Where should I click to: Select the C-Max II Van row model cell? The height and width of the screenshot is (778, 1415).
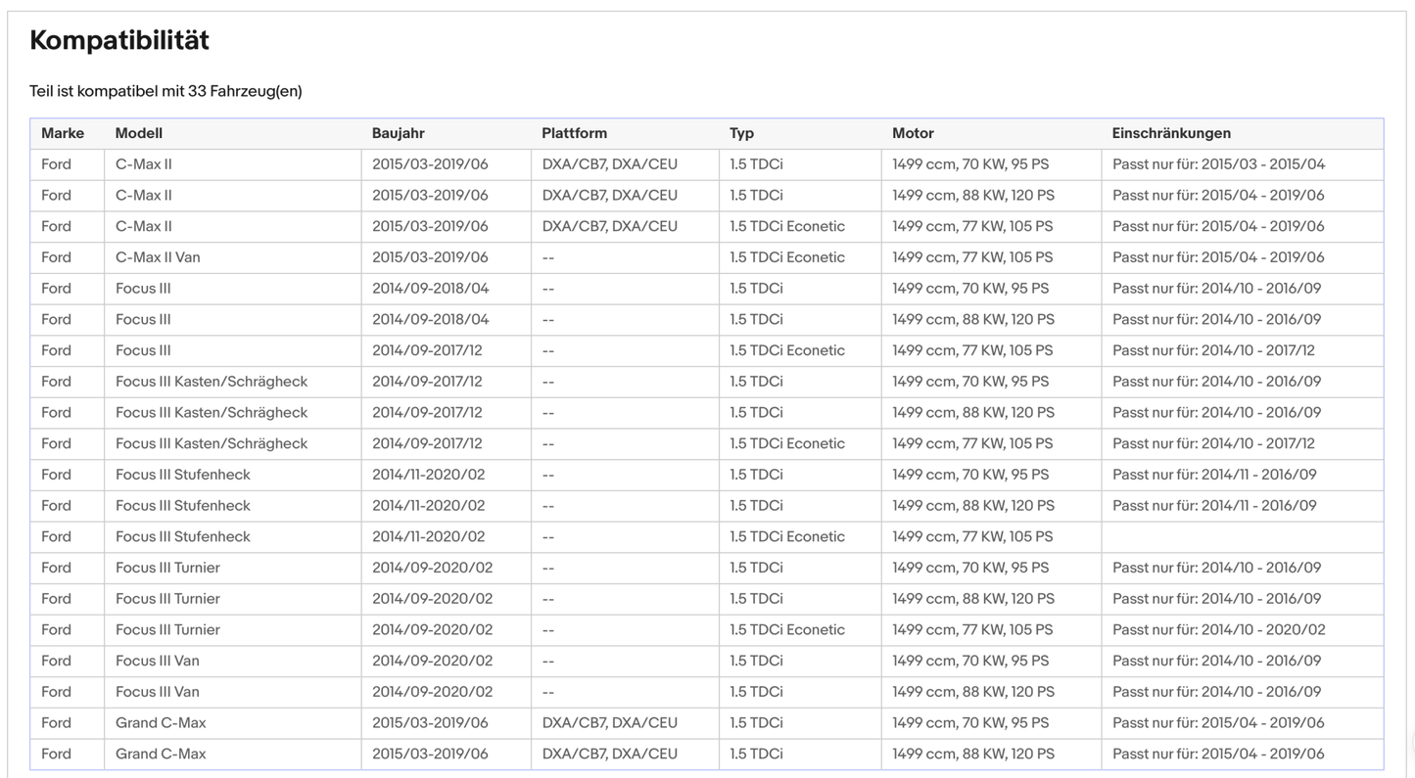[232, 257]
